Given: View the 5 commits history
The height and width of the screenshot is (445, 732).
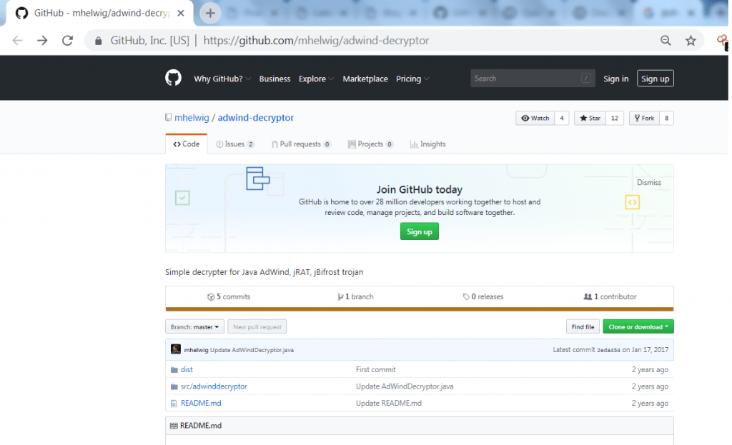Looking at the screenshot, I should click(x=229, y=296).
